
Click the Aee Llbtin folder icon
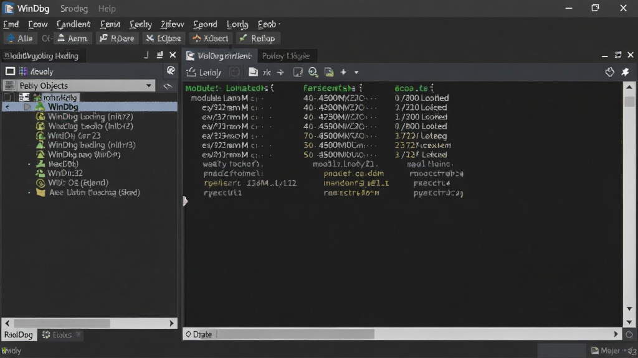pos(40,193)
